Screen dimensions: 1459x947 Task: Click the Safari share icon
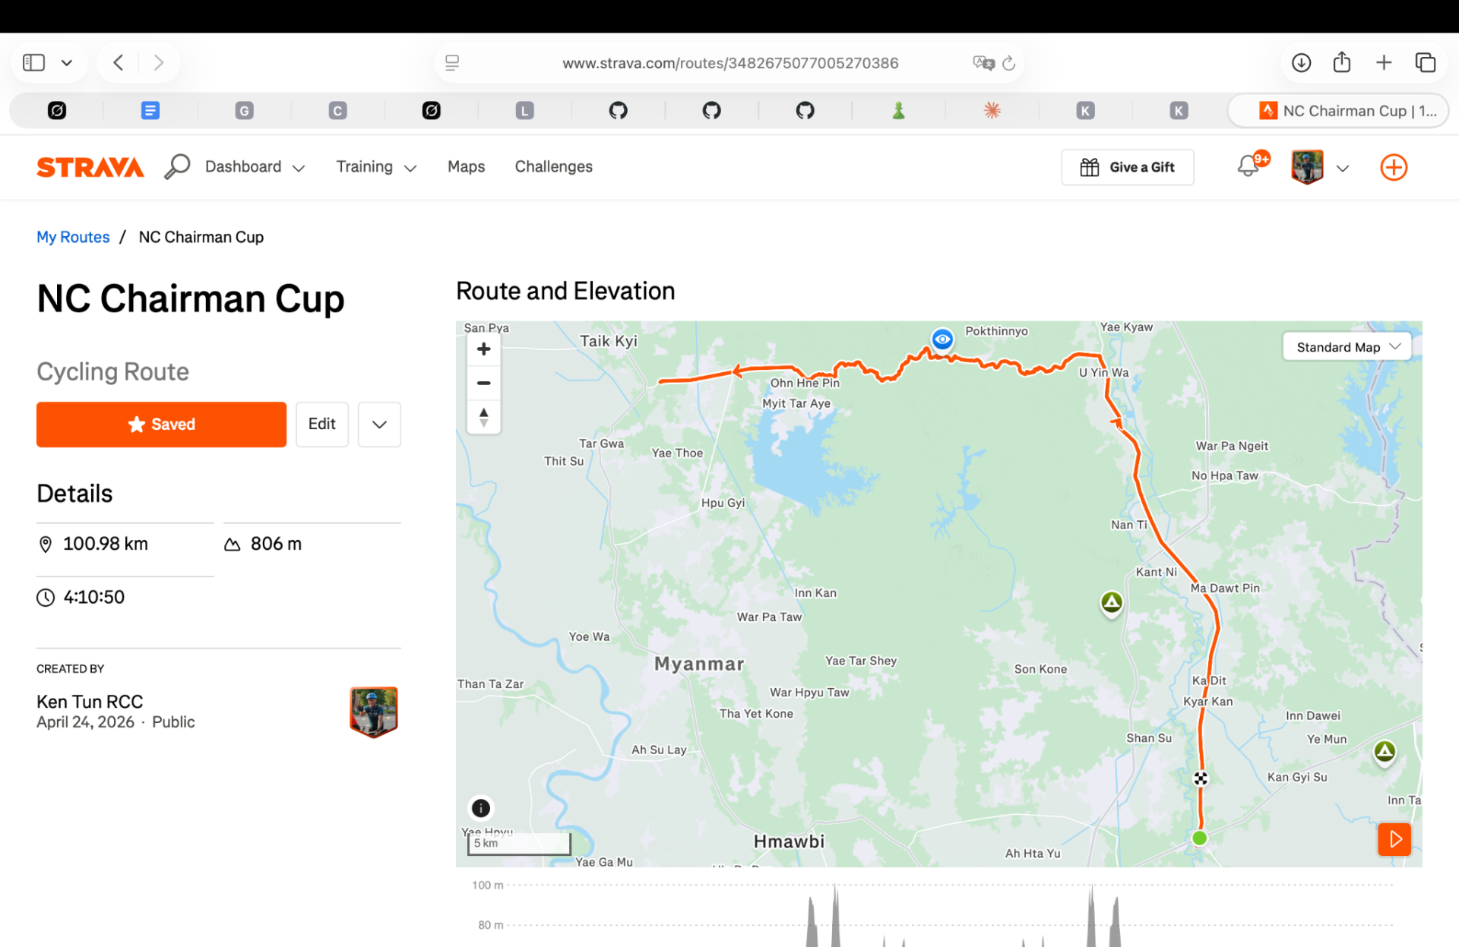tap(1342, 62)
